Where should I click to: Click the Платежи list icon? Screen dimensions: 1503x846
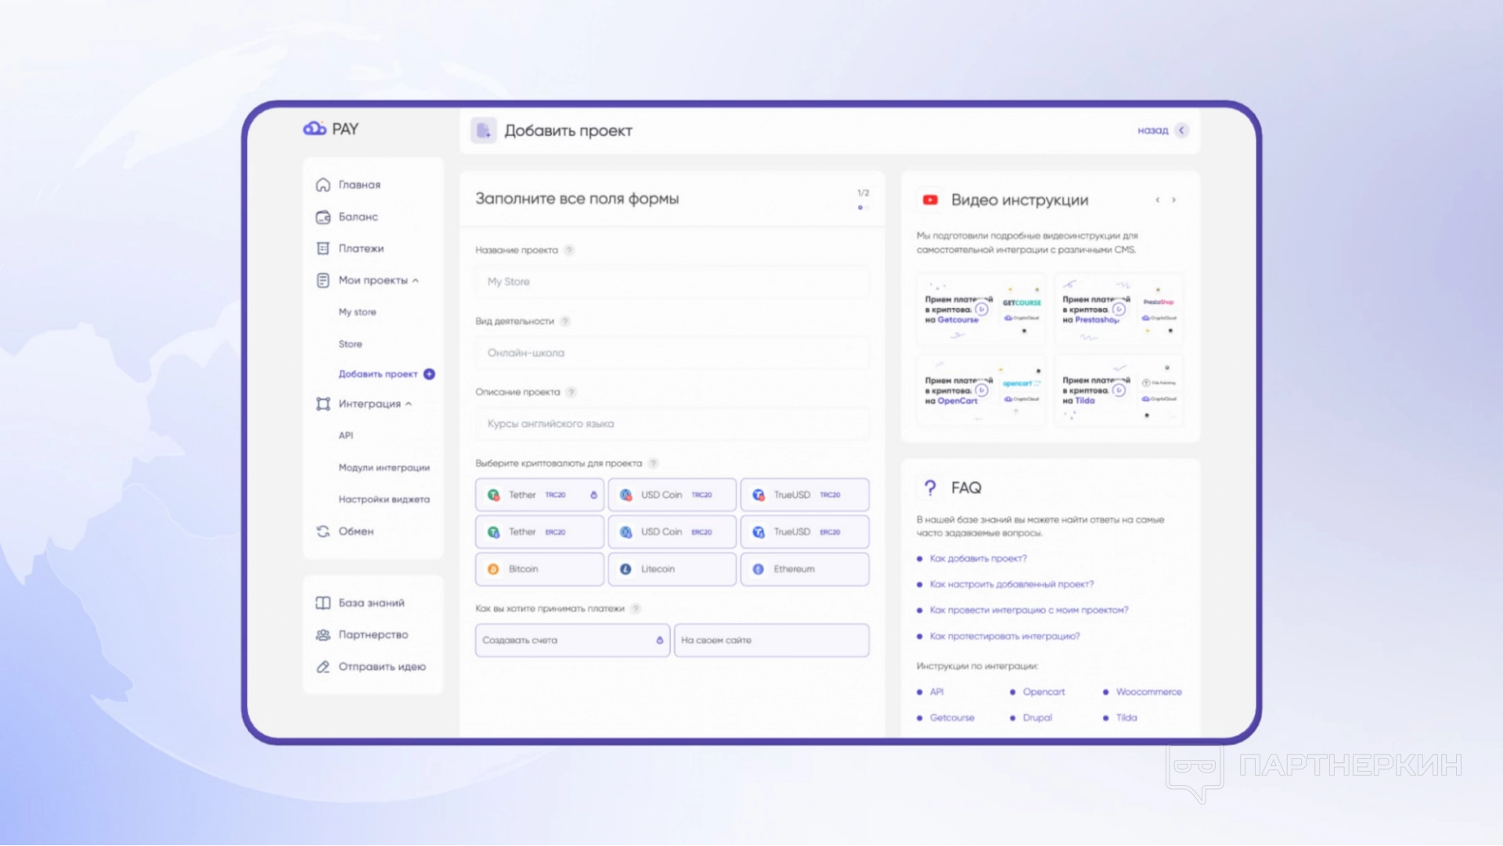[323, 248]
